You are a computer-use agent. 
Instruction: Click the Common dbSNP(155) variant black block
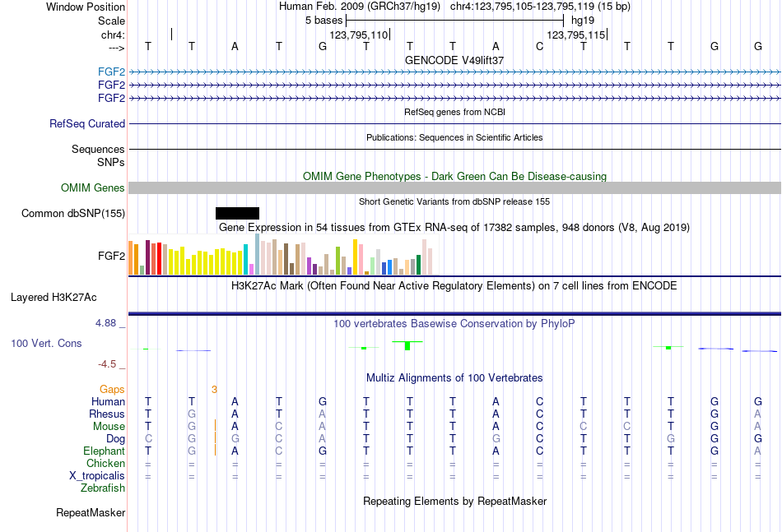click(x=237, y=213)
